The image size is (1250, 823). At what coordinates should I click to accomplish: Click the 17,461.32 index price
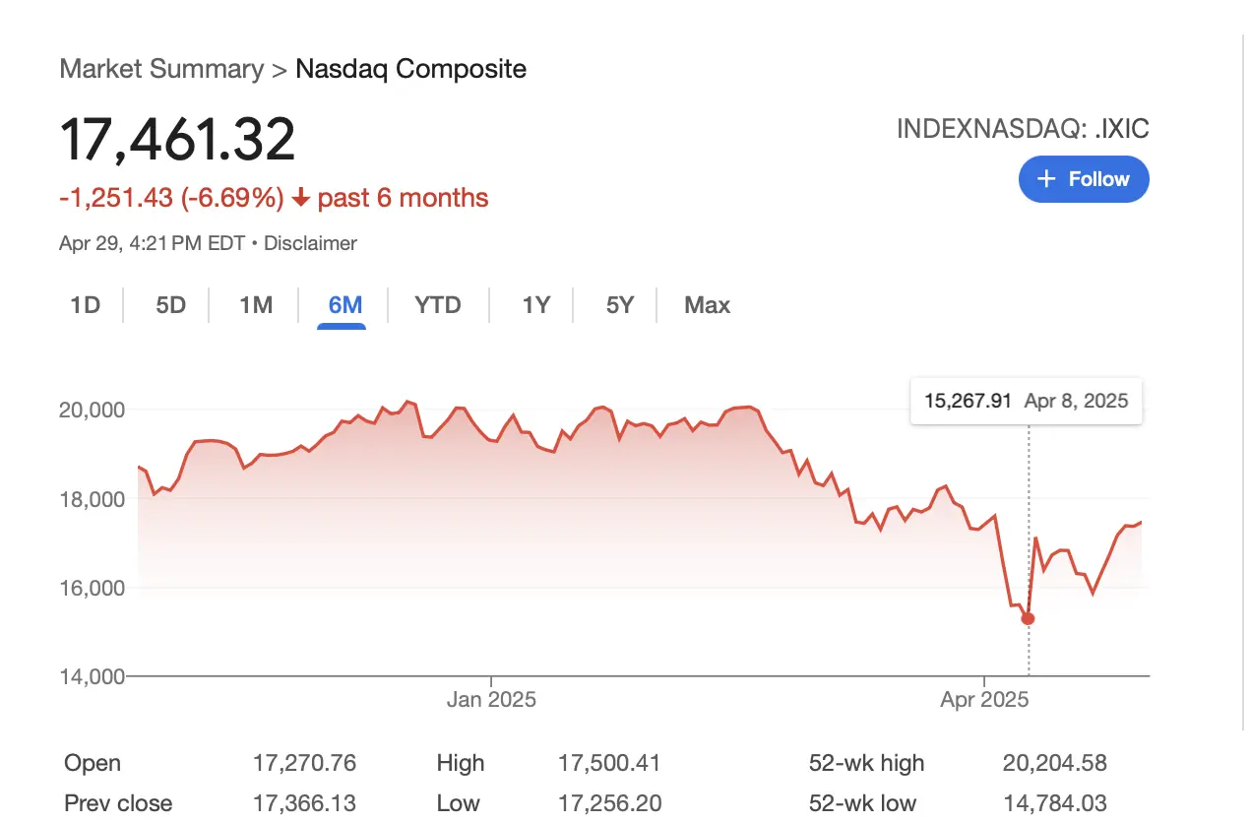pos(178,139)
